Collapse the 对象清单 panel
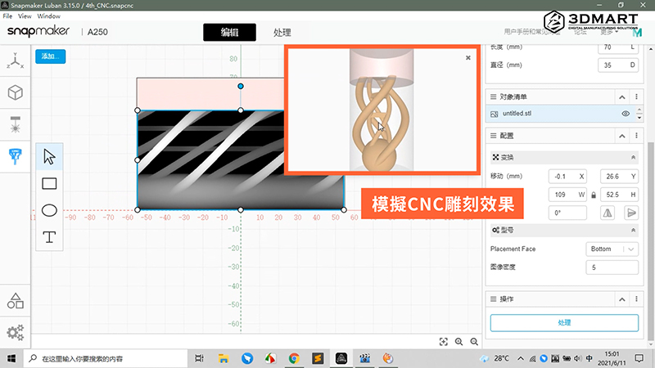 pos(621,96)
